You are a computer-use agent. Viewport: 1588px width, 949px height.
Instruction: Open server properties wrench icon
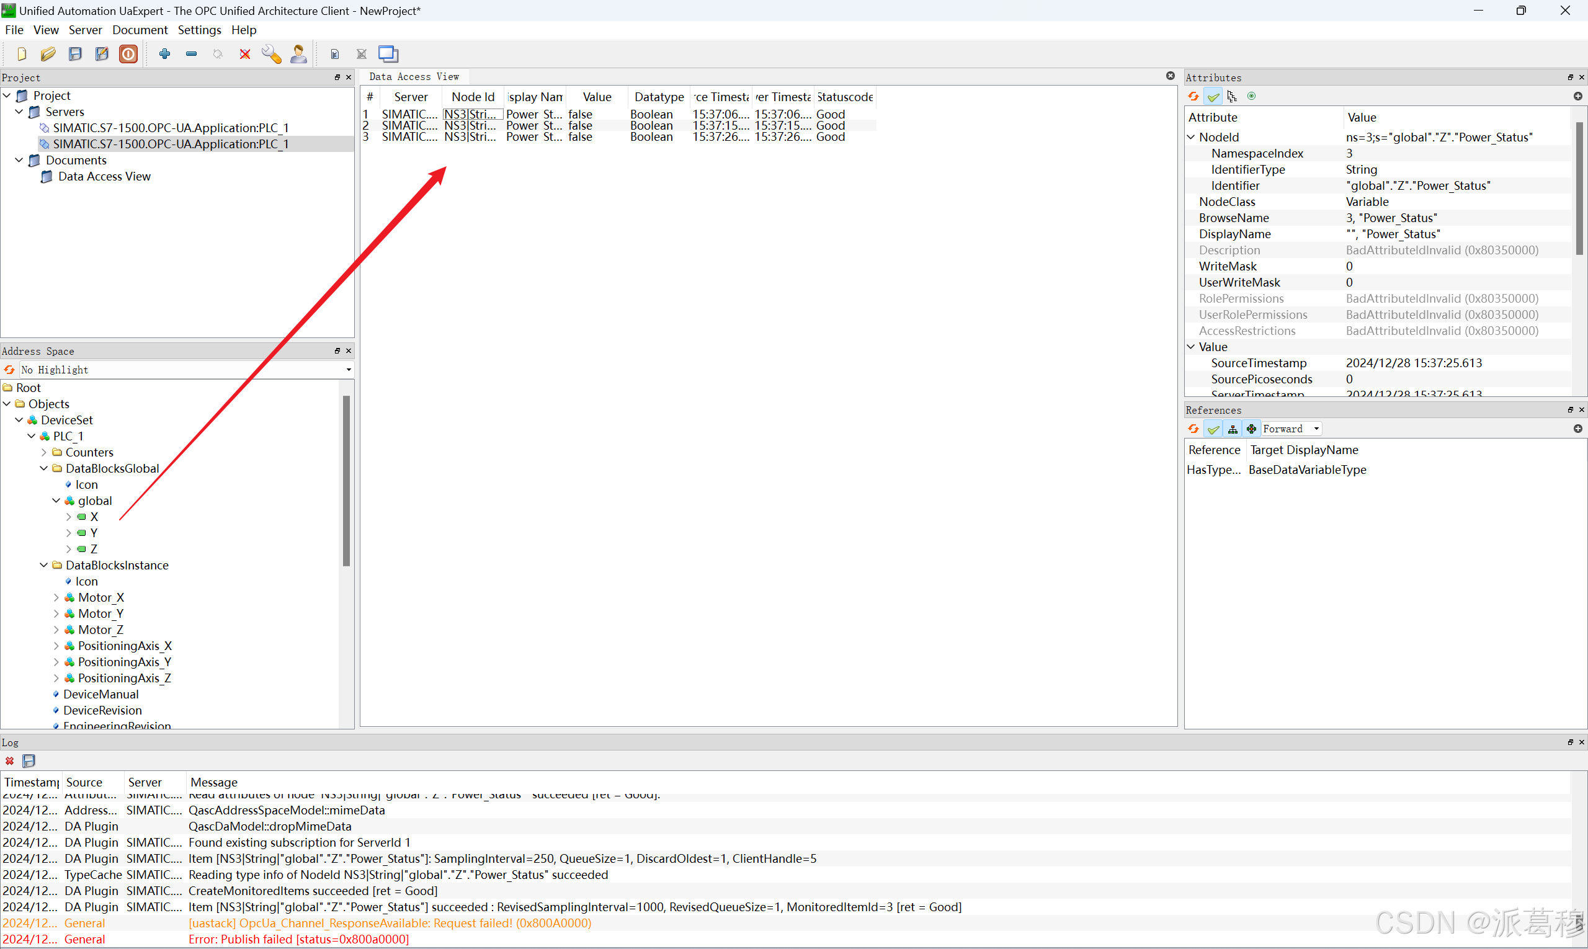[271, 55]
